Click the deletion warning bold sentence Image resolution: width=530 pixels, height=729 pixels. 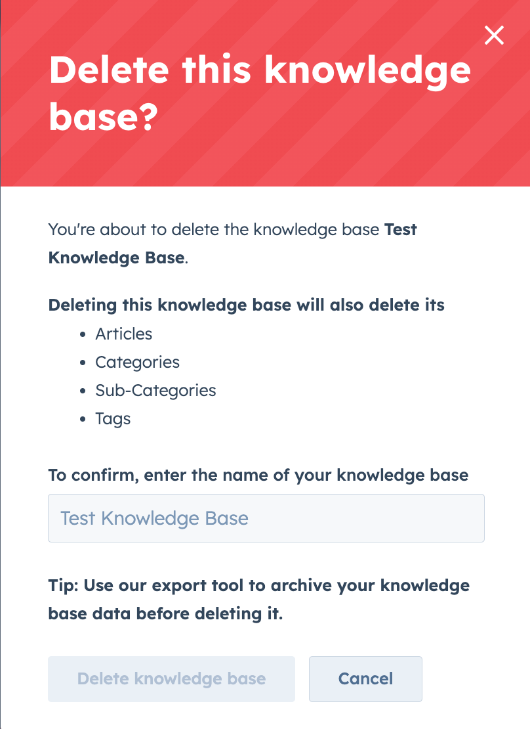tap(246, 305)
